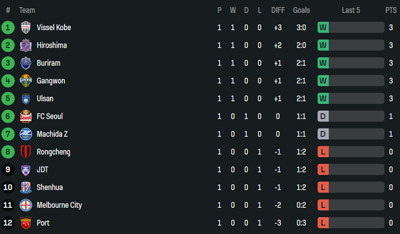Sort table by PTS column header

tap(391, 10)
